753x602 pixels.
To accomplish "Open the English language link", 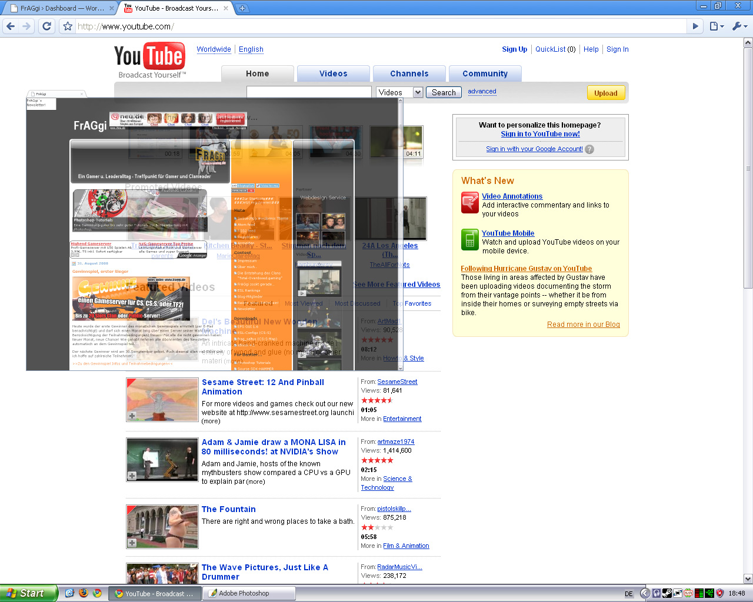I will tap(251, 49).
